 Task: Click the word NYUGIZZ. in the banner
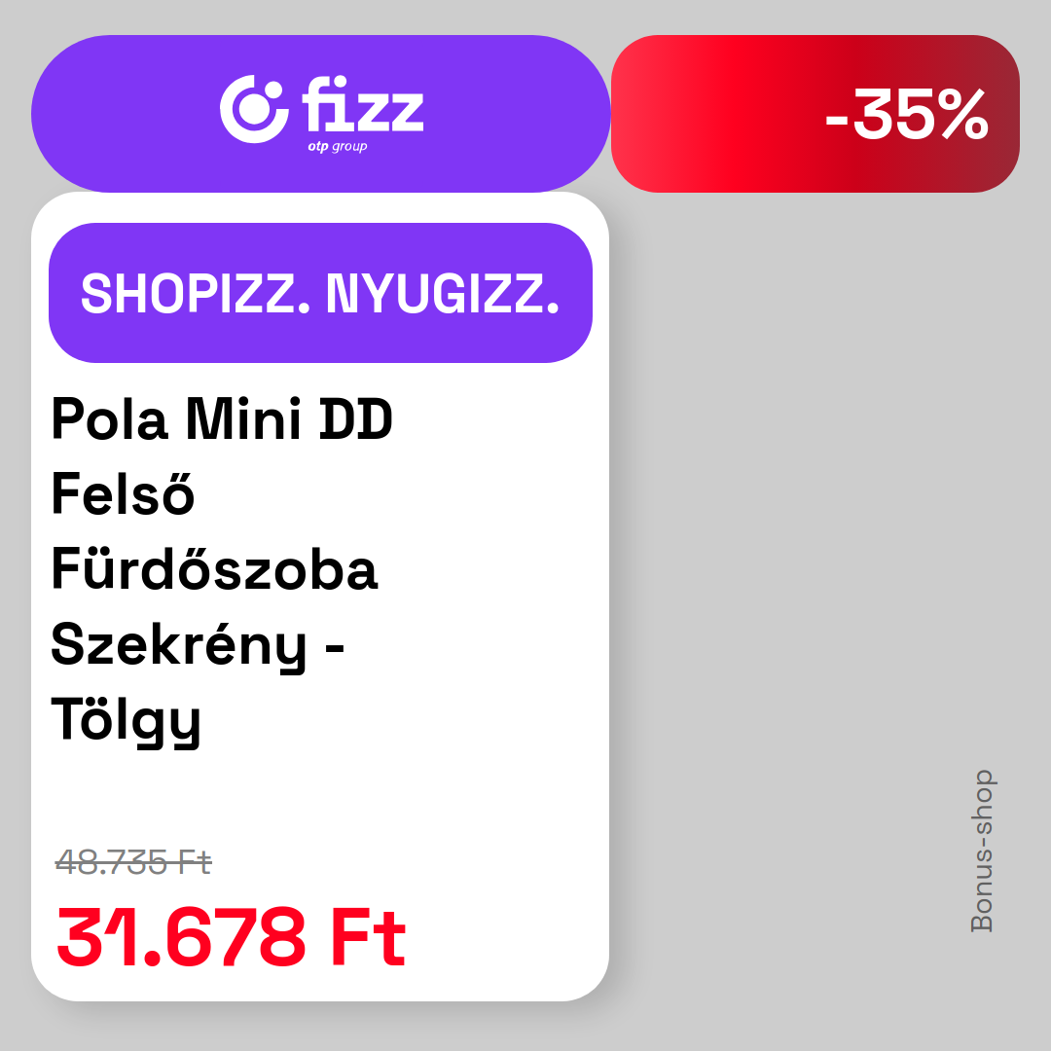coord(443,294)
